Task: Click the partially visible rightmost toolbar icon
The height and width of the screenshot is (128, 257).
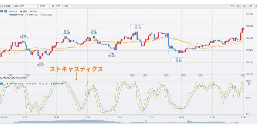Action: pos(256,6)
